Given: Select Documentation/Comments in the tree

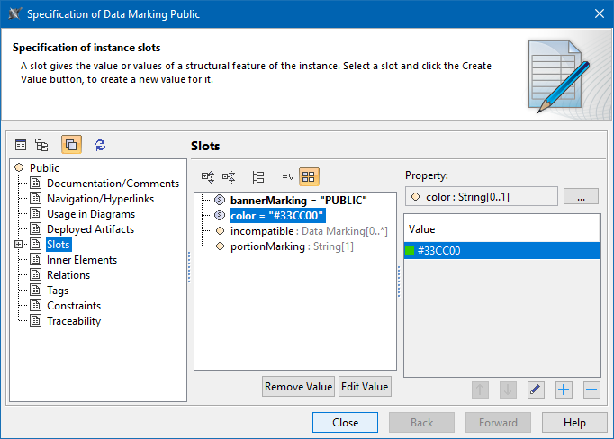Looking at the screenshot, I should pos(113,184).
